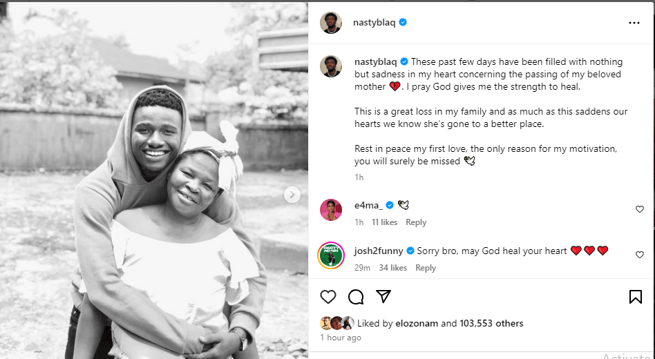Reply to e4ma_'s comment
The height and width of the screenshot is (359, 655).
[x=416, y=222]
